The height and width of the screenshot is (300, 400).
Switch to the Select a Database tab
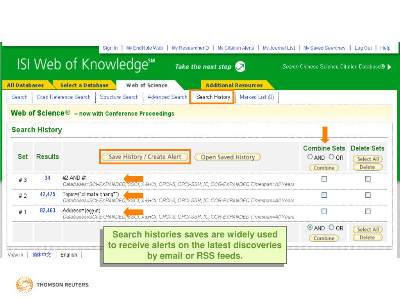click(x=84, y=85)
